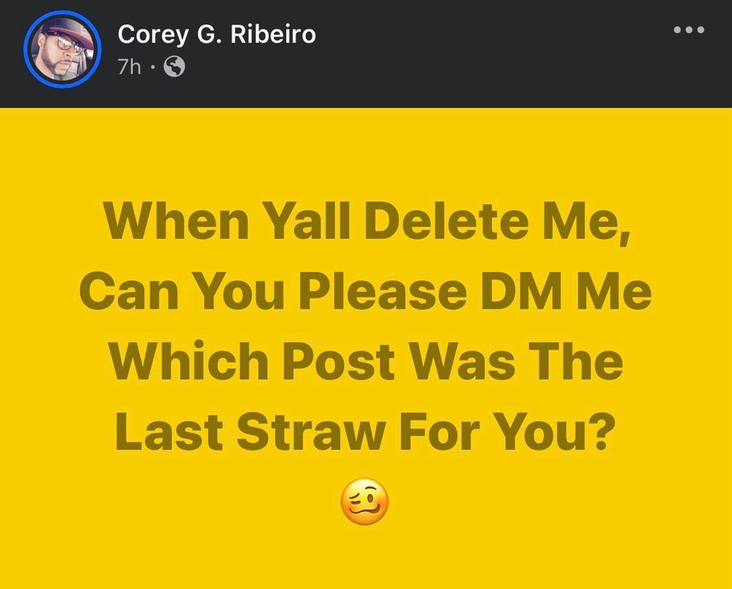Click the 'When Yall Delete Me,' text line
The height and width of the screenshot is (589, 732).
pyautogui.click(x=366, y=223)
